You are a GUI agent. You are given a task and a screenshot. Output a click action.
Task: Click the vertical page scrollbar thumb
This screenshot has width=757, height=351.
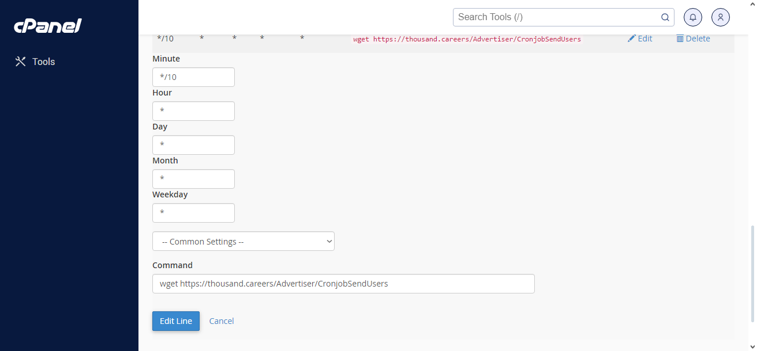pyautogui.click(x=752, y=273)
